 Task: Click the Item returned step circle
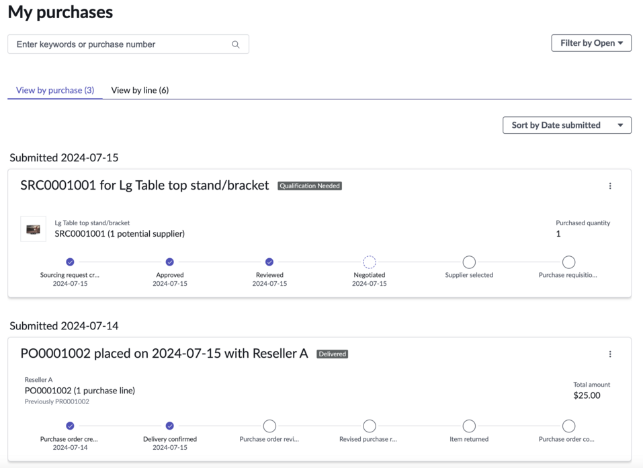tap(469, 426)
